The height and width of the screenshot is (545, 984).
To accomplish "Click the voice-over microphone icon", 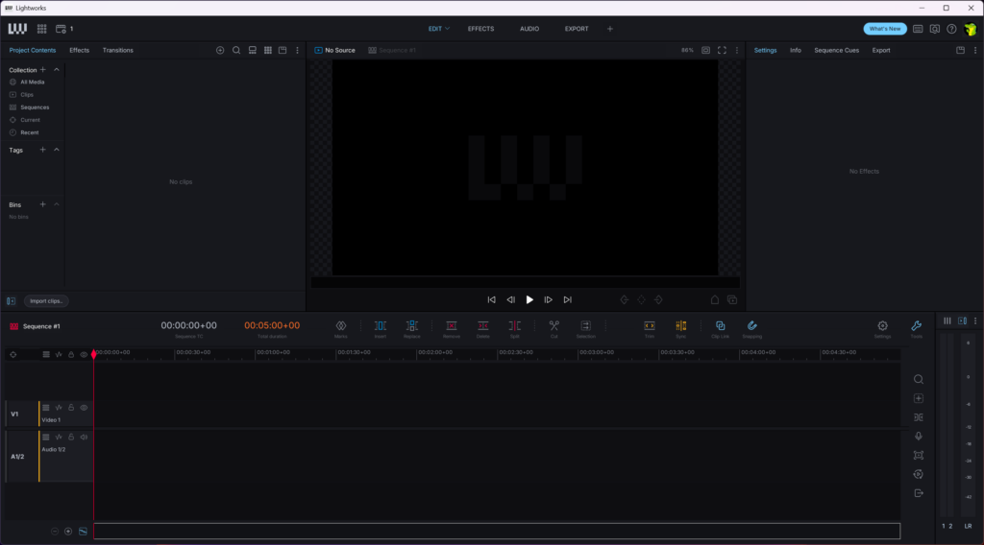I will click(x=918, y=437).
